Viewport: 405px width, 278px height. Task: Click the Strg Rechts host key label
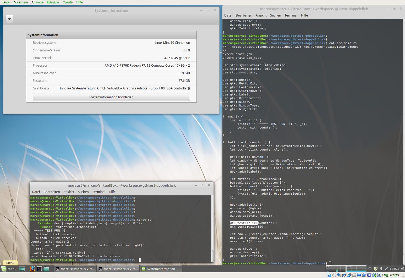click(390, 275)
